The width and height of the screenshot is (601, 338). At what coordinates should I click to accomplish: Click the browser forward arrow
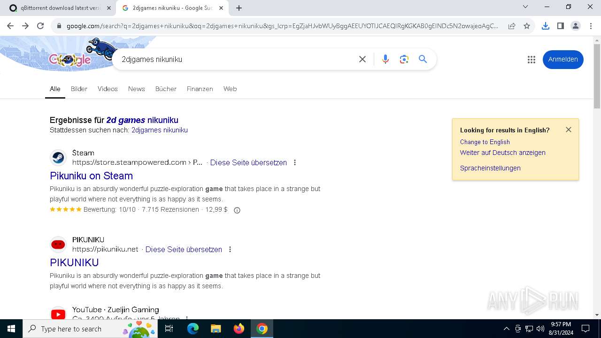(x=25, y=26)
